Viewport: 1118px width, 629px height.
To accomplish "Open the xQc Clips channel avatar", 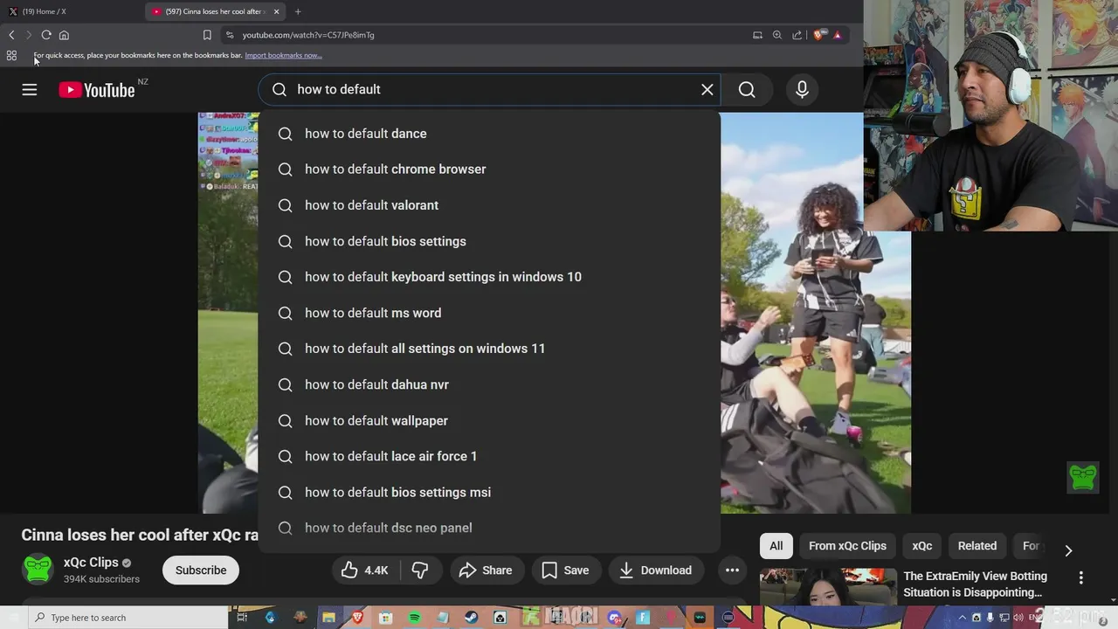I will [38, 570].
